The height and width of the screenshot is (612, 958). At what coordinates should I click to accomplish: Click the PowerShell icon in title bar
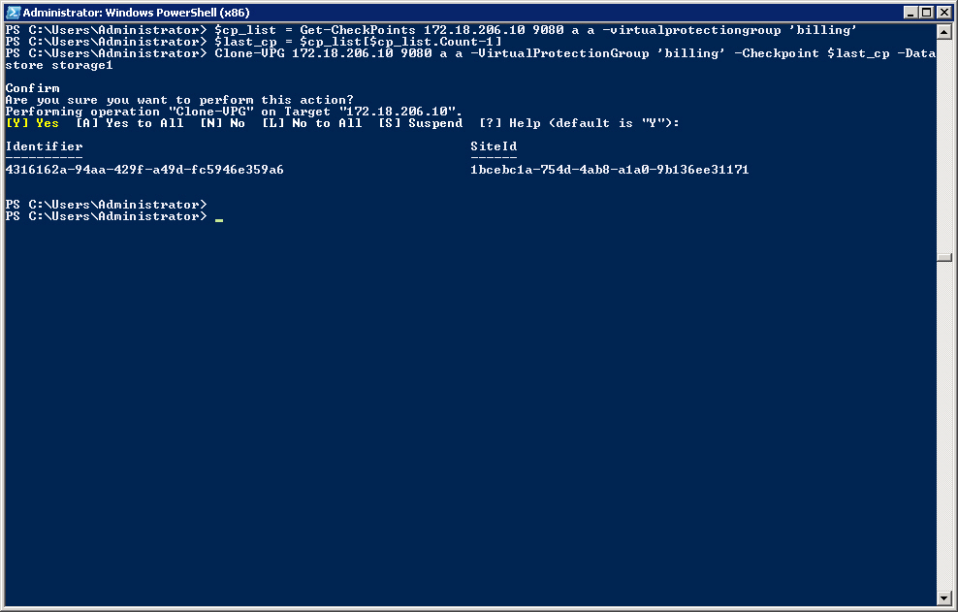click(x=13, y=13)
